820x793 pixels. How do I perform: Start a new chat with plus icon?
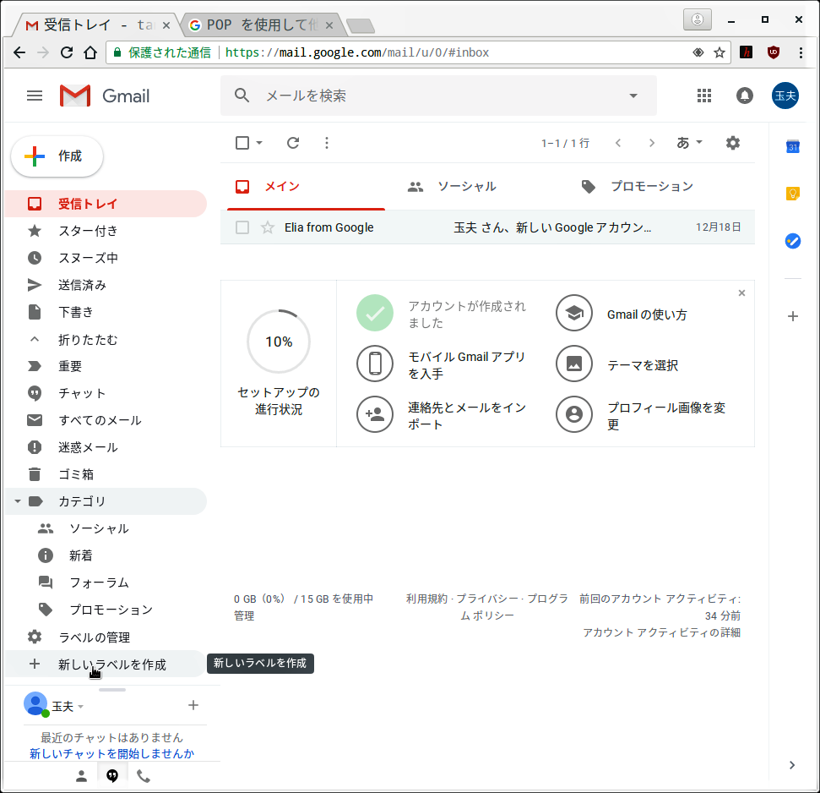[x=193, y=706]
